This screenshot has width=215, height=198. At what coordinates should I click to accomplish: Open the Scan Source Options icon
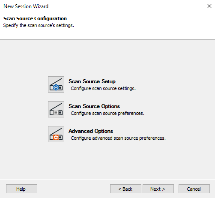tap(56, 109)
